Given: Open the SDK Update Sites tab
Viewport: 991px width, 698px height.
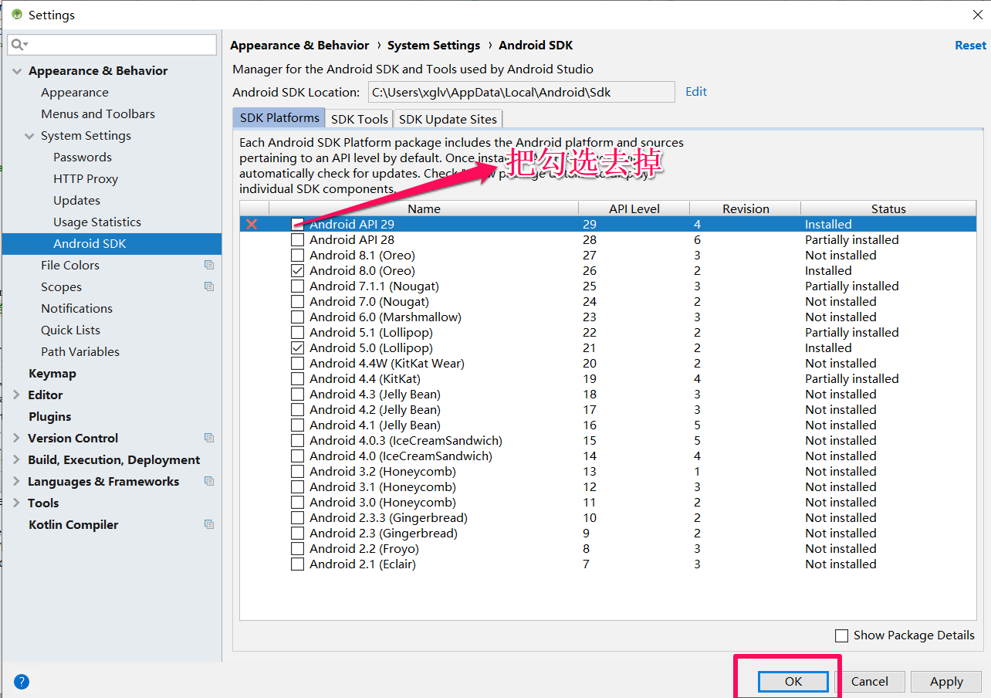Looking at the screenshot, I should [448, 119].
